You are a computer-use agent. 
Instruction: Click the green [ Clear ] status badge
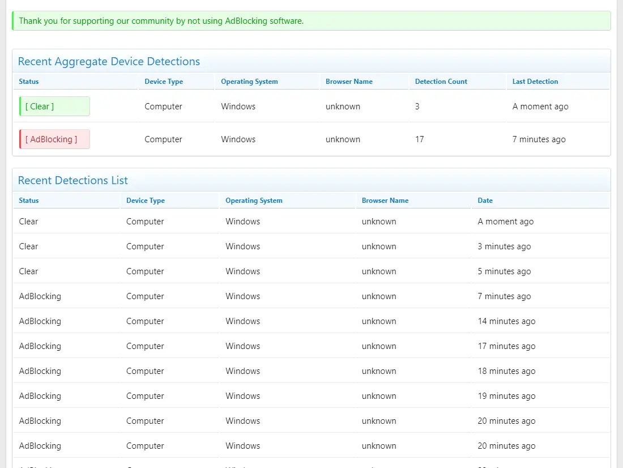54,107
